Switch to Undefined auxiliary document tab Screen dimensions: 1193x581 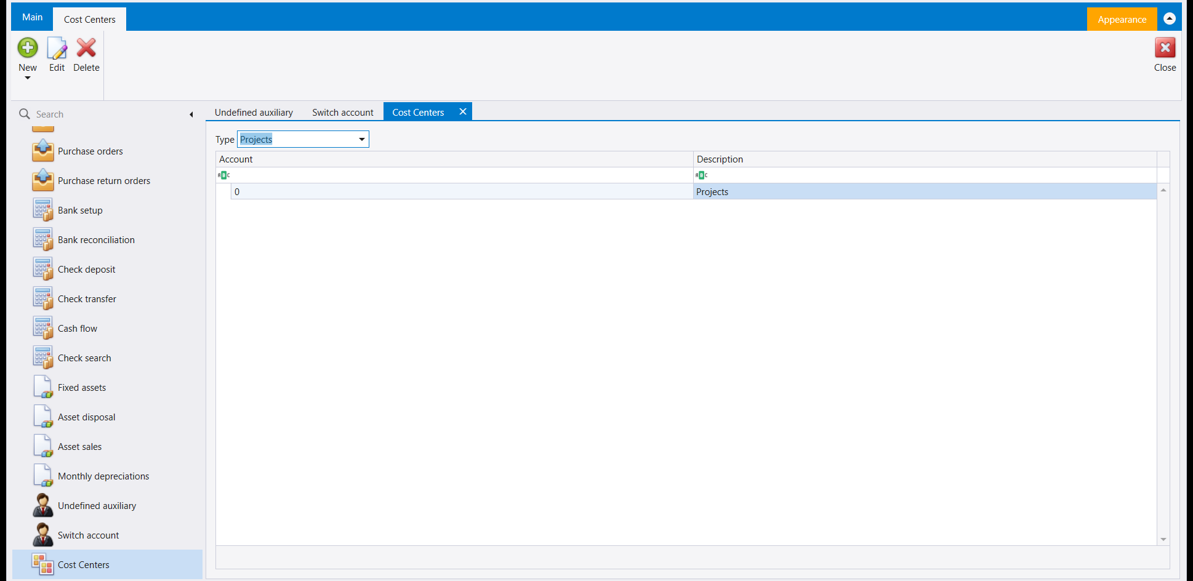pos(254,112)
